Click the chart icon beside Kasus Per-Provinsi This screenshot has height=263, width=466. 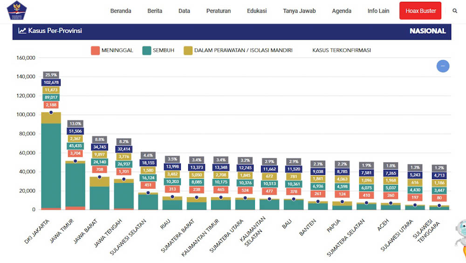(x=22, y=31)
